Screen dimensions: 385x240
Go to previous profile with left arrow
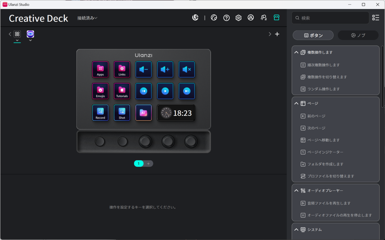pos(10,34)
